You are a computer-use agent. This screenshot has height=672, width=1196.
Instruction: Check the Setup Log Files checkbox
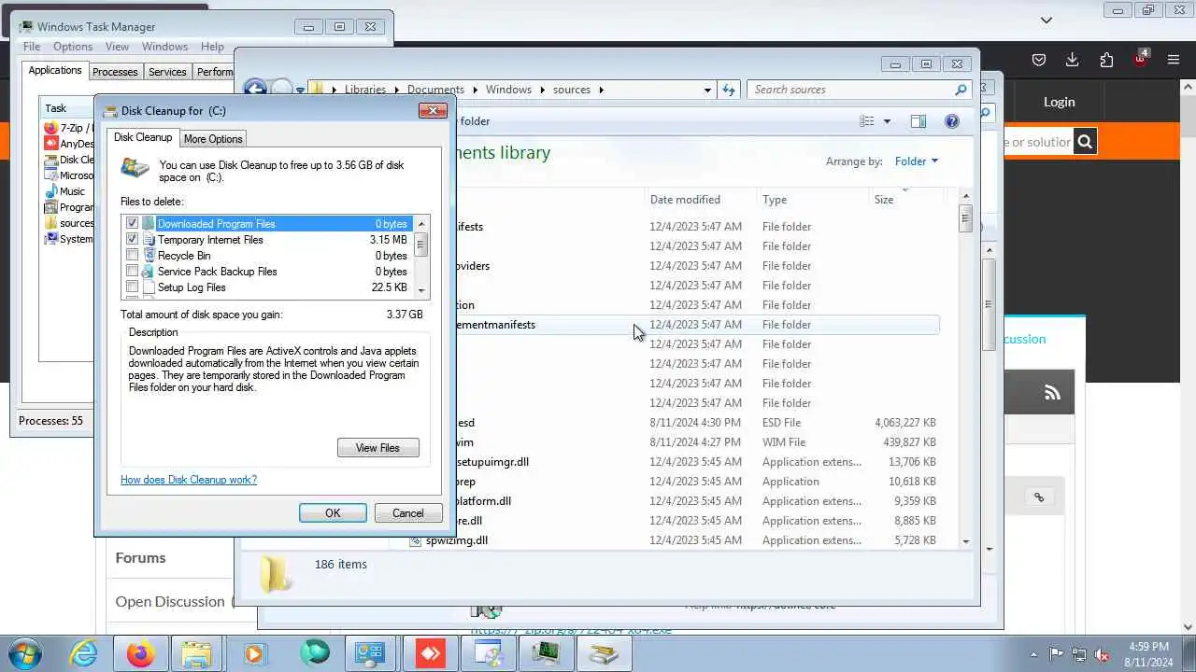click(x=132, y=287)
